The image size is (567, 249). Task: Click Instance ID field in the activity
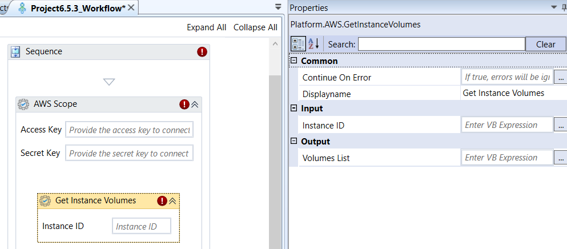point(142,226)
